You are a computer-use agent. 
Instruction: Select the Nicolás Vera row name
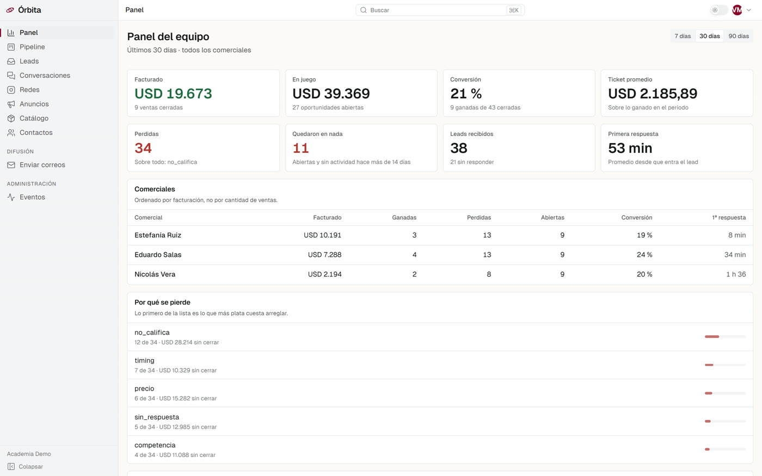click(155, 274)
